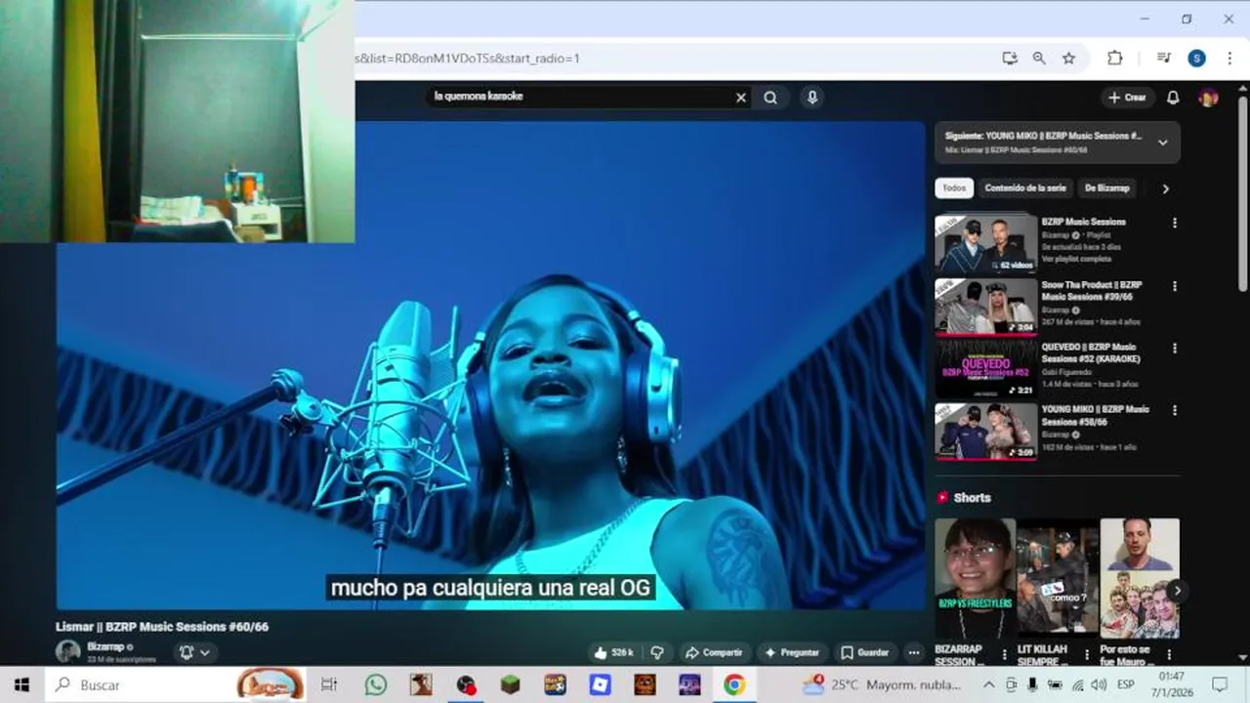The width and height of the screenshot is (1250, 703).
Task: Open more actions ellipsis below the video
Action: click(913, 652)
